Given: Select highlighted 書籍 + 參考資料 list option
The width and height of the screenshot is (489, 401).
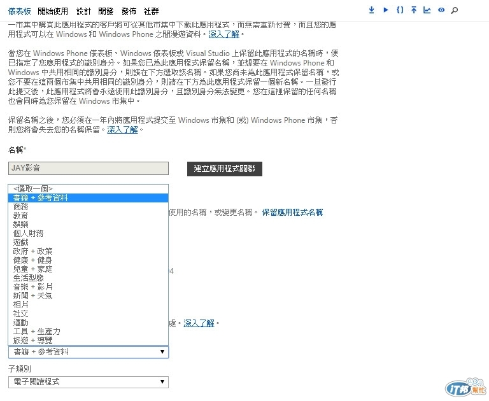Looking at the screenshot, I should click(x=89, y=198).
